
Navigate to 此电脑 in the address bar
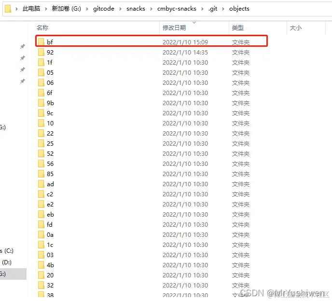click(x=31, y=9)
